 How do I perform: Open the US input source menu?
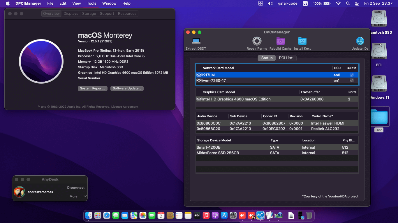[x=305, y=3]
